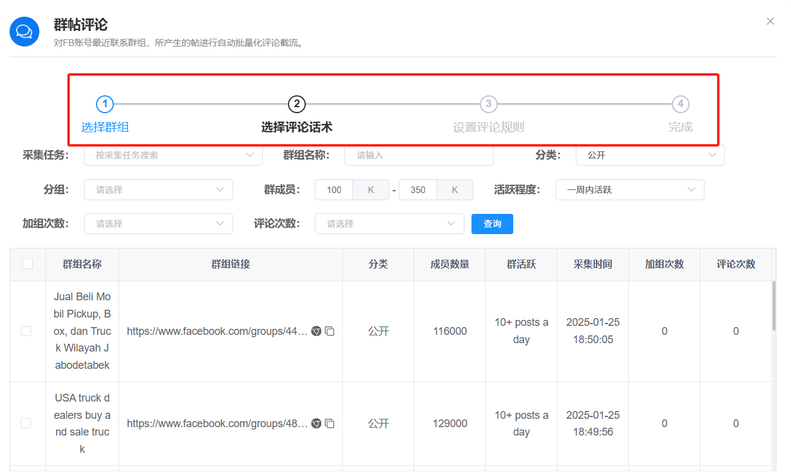This screenshot has height=476, width=791.
Task: Tick the select-all checkbox in the table header
Action: (x=27, y=264)
